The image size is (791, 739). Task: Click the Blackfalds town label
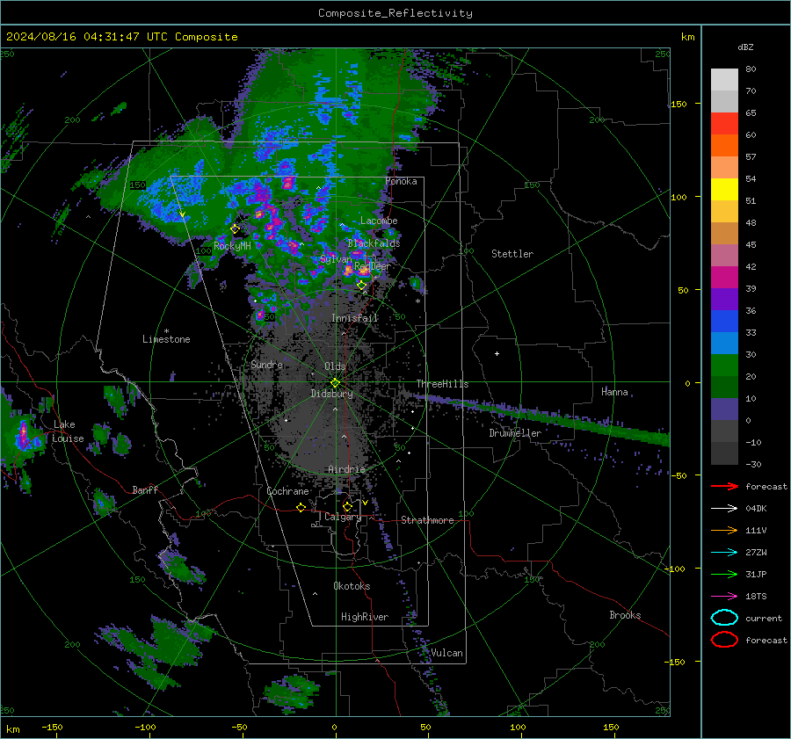[x=374, y=243]
